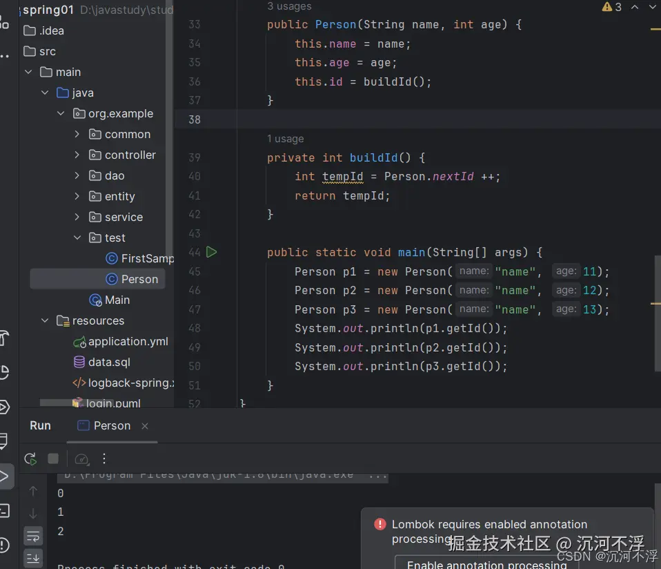The image size is (661, 569).
Task: Click the tempId variable on line 40
Action: click(343, 176)
